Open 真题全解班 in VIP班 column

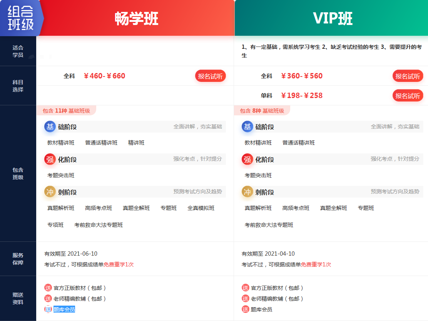pyautogui.click(x=334, y=208)
